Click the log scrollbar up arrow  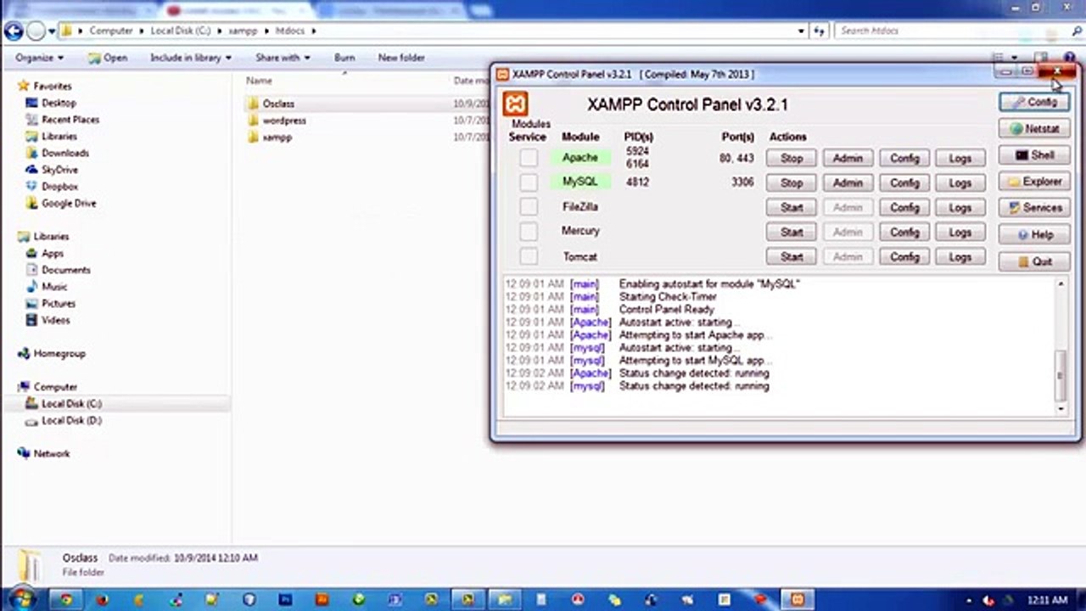[1061, 283]
